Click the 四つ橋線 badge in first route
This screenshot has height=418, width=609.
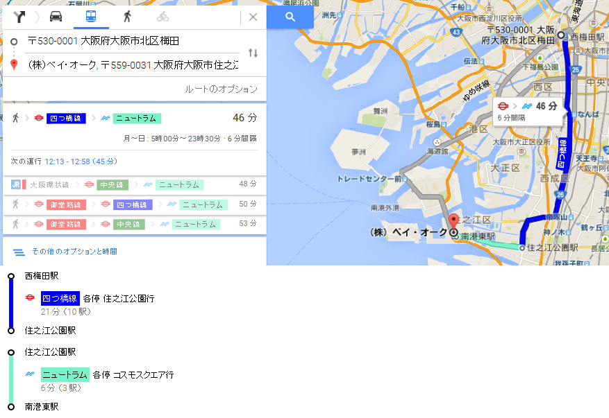point(66,119)
